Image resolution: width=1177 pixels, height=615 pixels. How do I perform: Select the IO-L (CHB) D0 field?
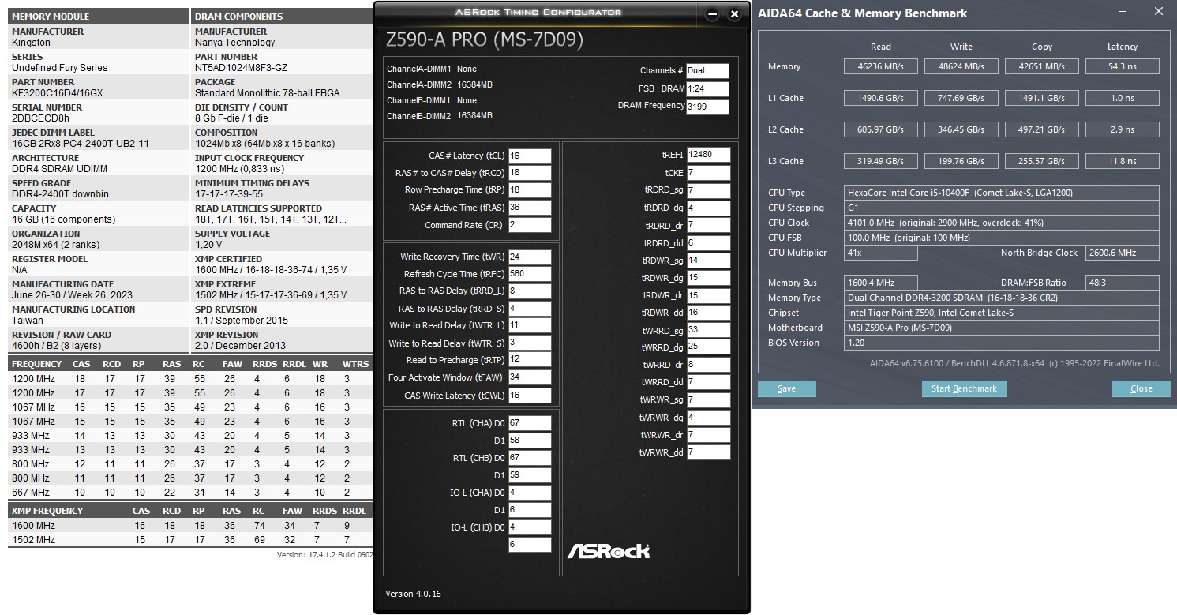[530, 527]
